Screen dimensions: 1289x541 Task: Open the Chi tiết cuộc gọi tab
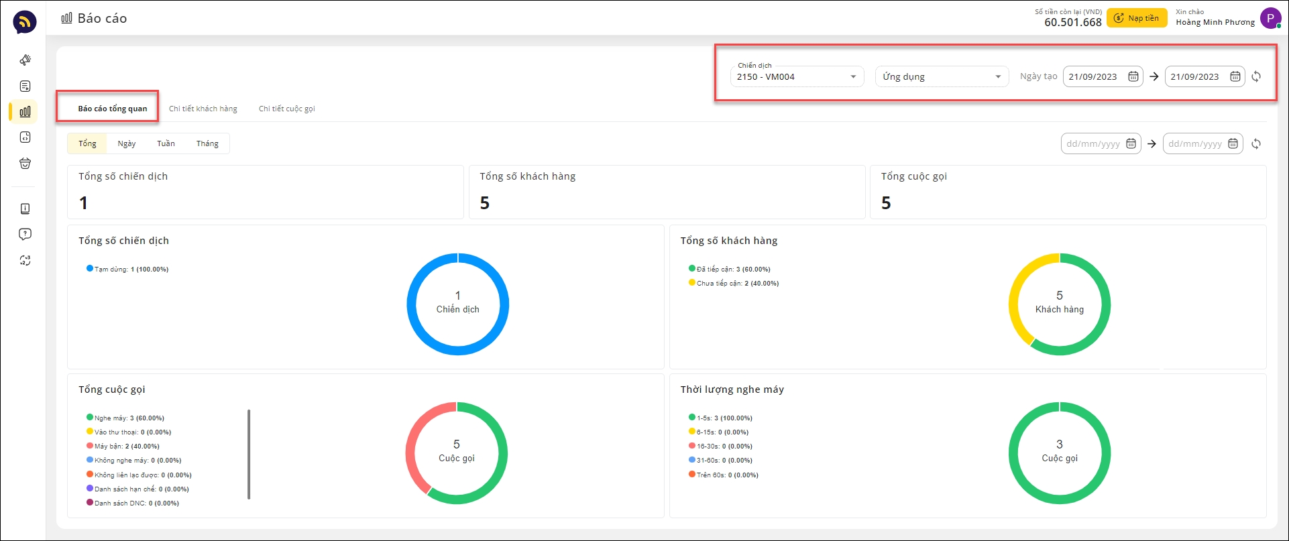point(286,109)
